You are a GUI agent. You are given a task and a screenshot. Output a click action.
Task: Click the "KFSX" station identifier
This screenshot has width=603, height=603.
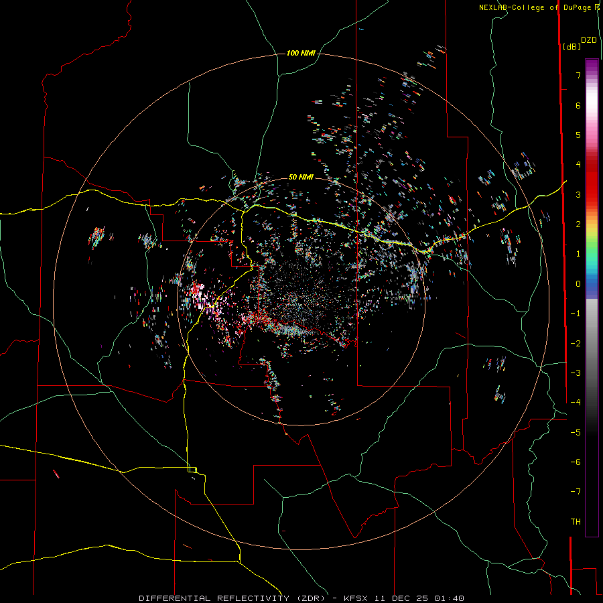pos(357,598)
